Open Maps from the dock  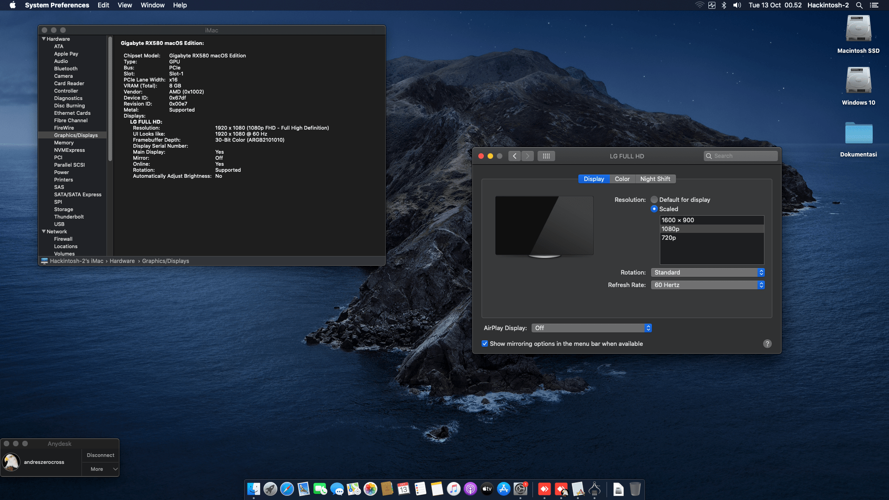(354, 489)
